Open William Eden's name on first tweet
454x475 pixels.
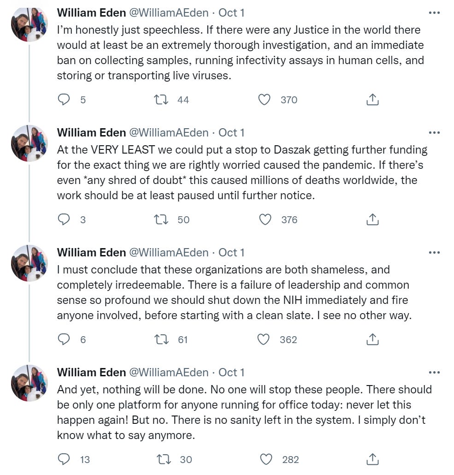tap(91, 12)
